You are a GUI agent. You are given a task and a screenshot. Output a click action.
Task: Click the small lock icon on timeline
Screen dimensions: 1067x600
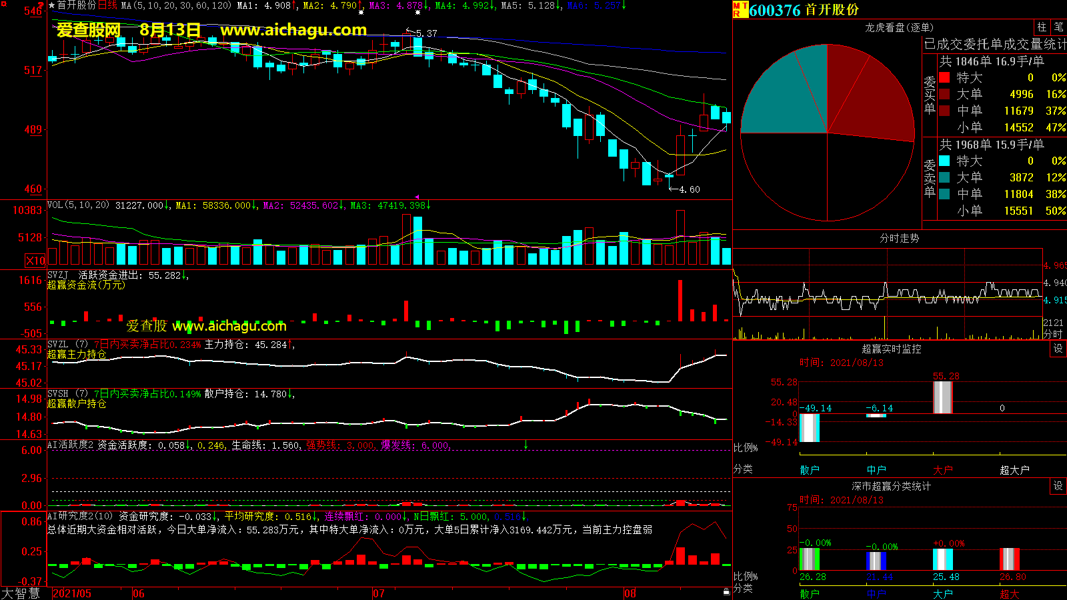point(726,591)
